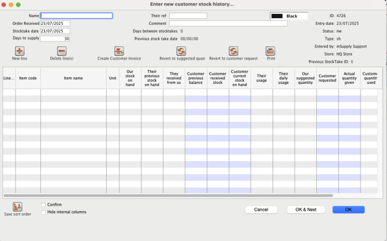This screenshot has width=387, height=241.
Task: Click the New line icon
Action: pos(19,51)
